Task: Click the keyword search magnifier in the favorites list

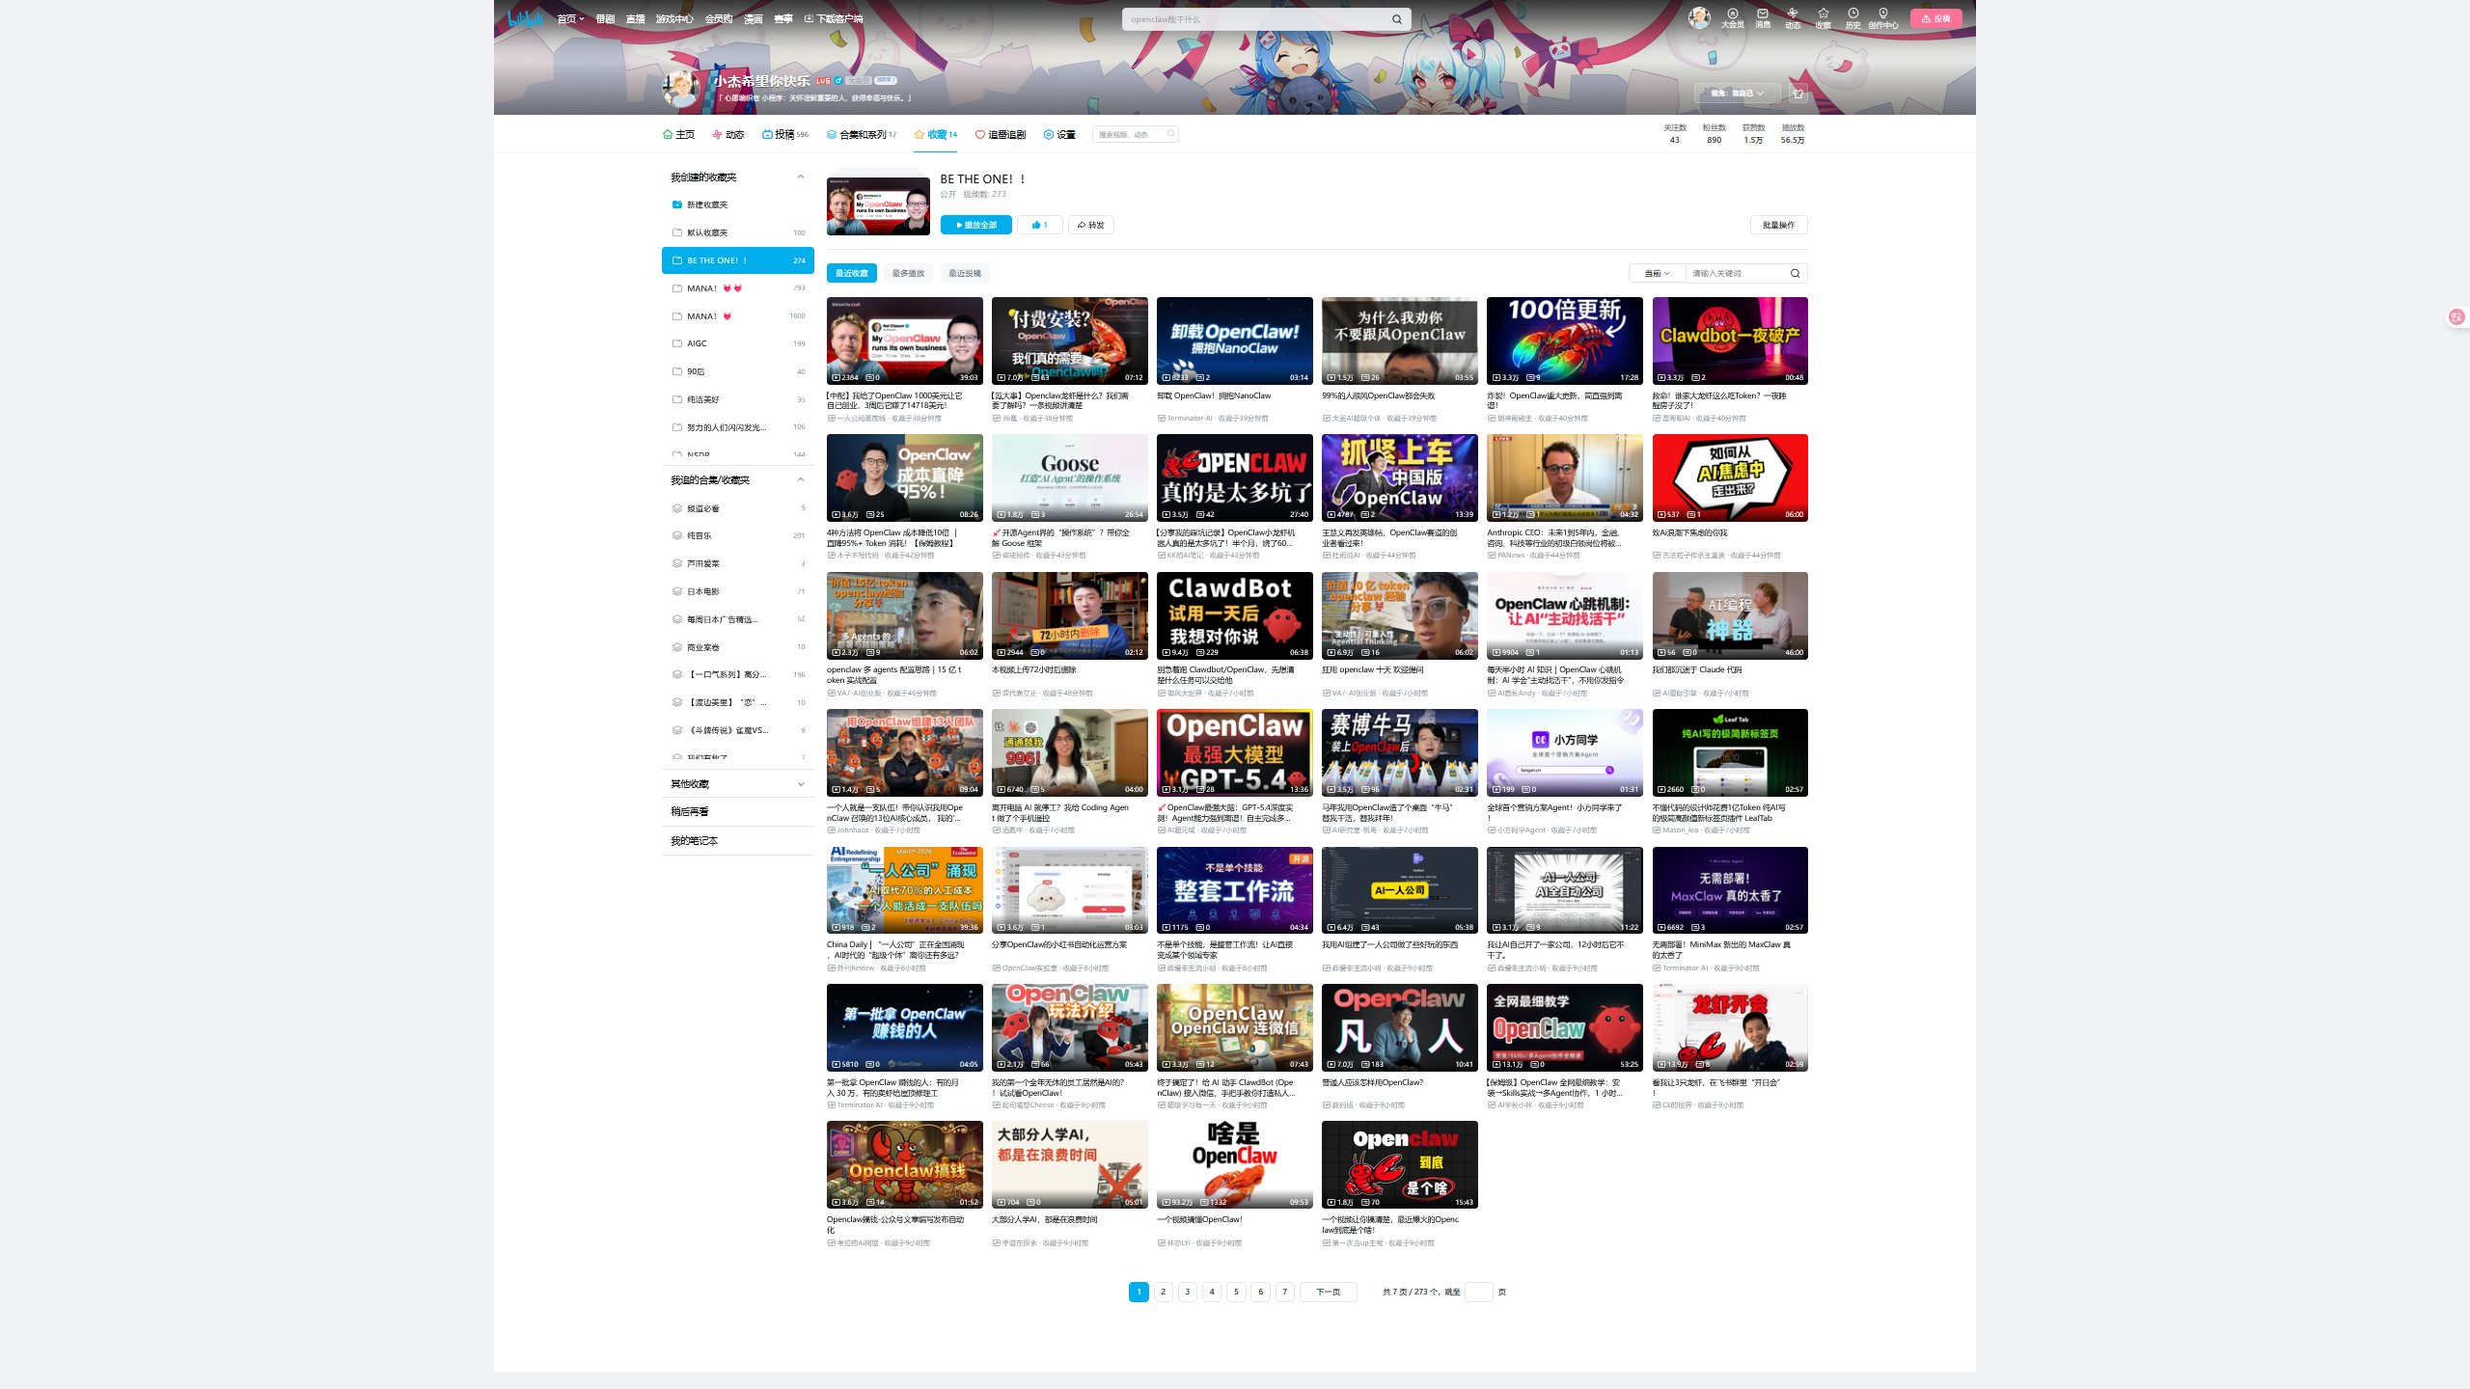Action: tap(1795, 273)
